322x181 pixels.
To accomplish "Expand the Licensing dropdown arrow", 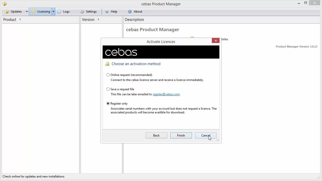I will 53,12.
